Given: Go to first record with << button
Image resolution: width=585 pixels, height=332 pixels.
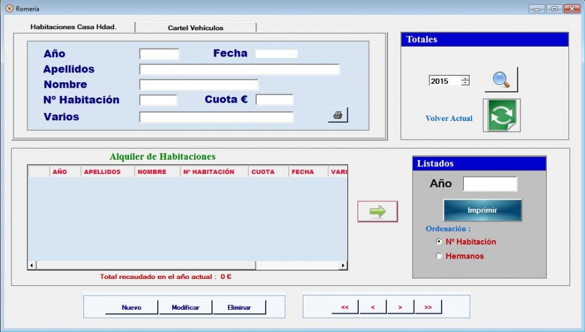Looking at the screenshot, I should pos(345,307).
